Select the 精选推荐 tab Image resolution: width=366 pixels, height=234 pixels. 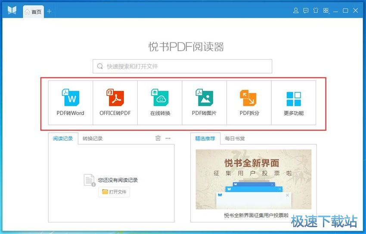(205, 139)
